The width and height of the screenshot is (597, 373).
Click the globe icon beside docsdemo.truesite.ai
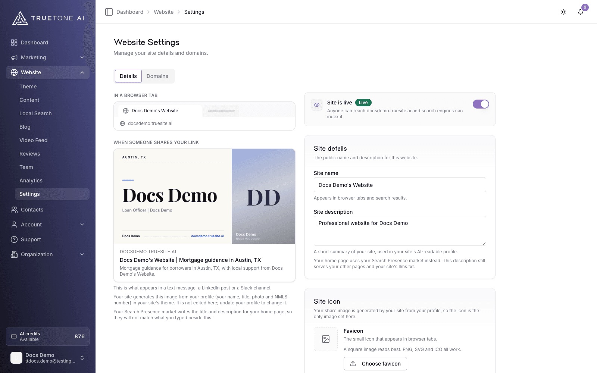click(x=122, y=123)
